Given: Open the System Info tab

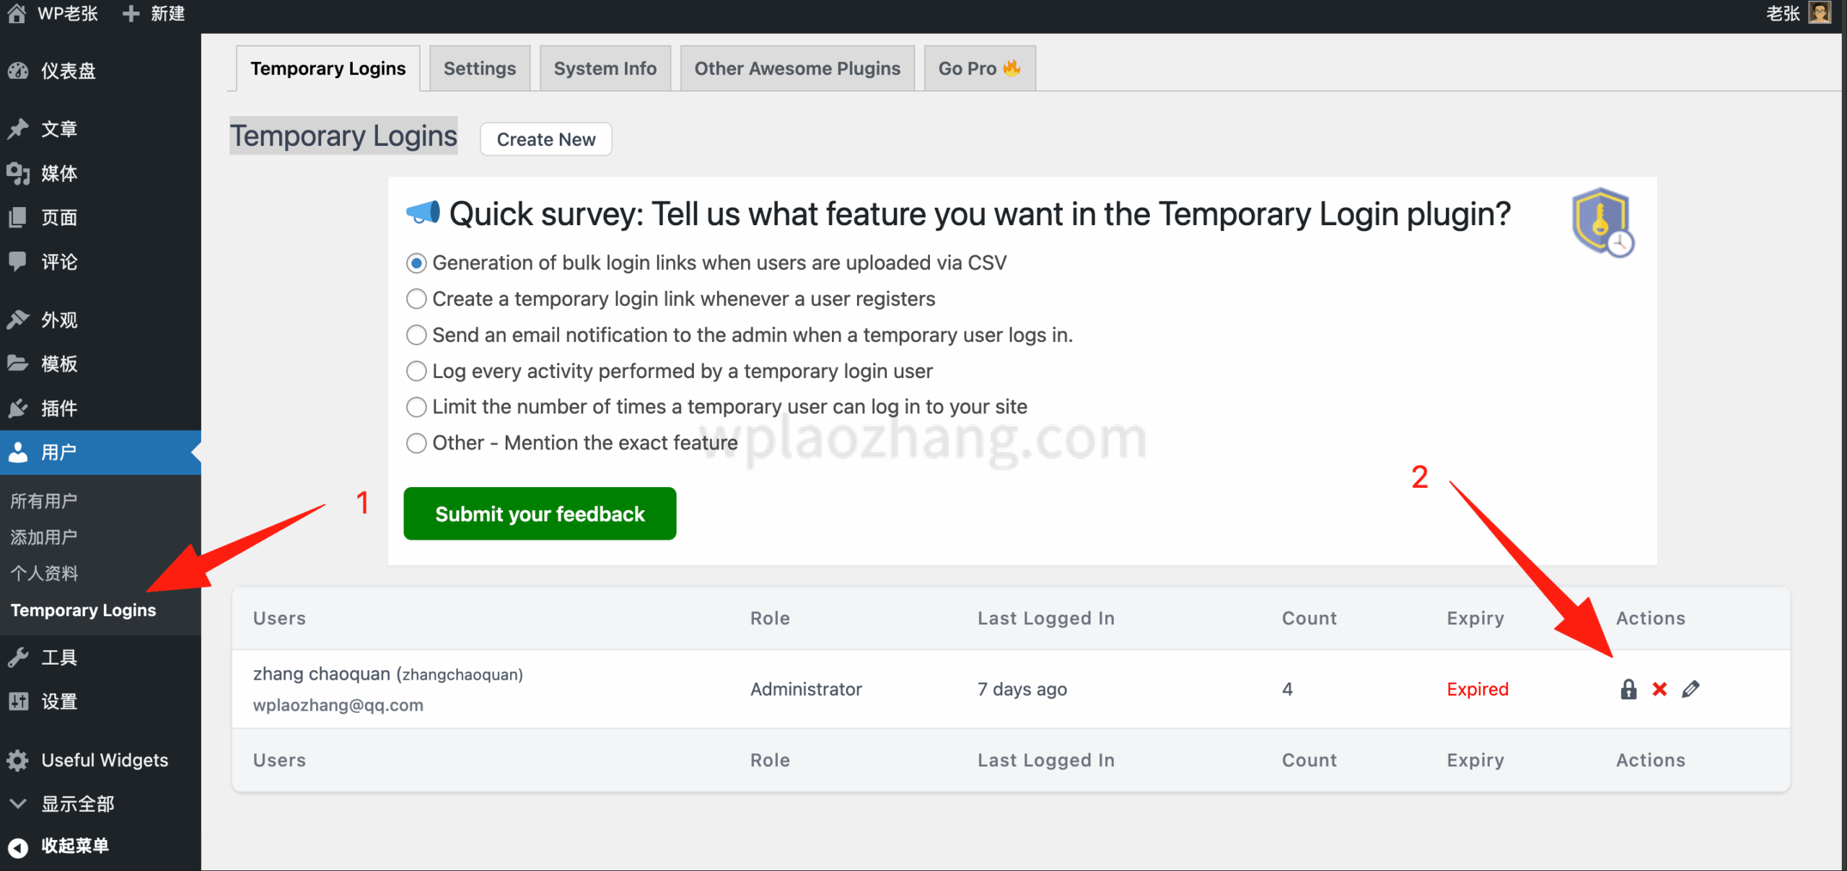Looking at the screenshot, I should pos(605,69).
